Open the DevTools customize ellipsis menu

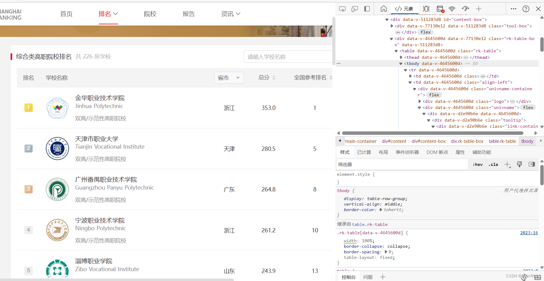click(513, 9)
